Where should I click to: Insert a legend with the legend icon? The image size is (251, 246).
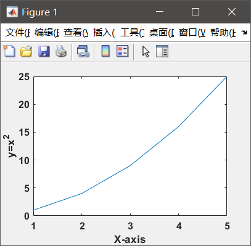pyautogui.click(x=123, y=51)
